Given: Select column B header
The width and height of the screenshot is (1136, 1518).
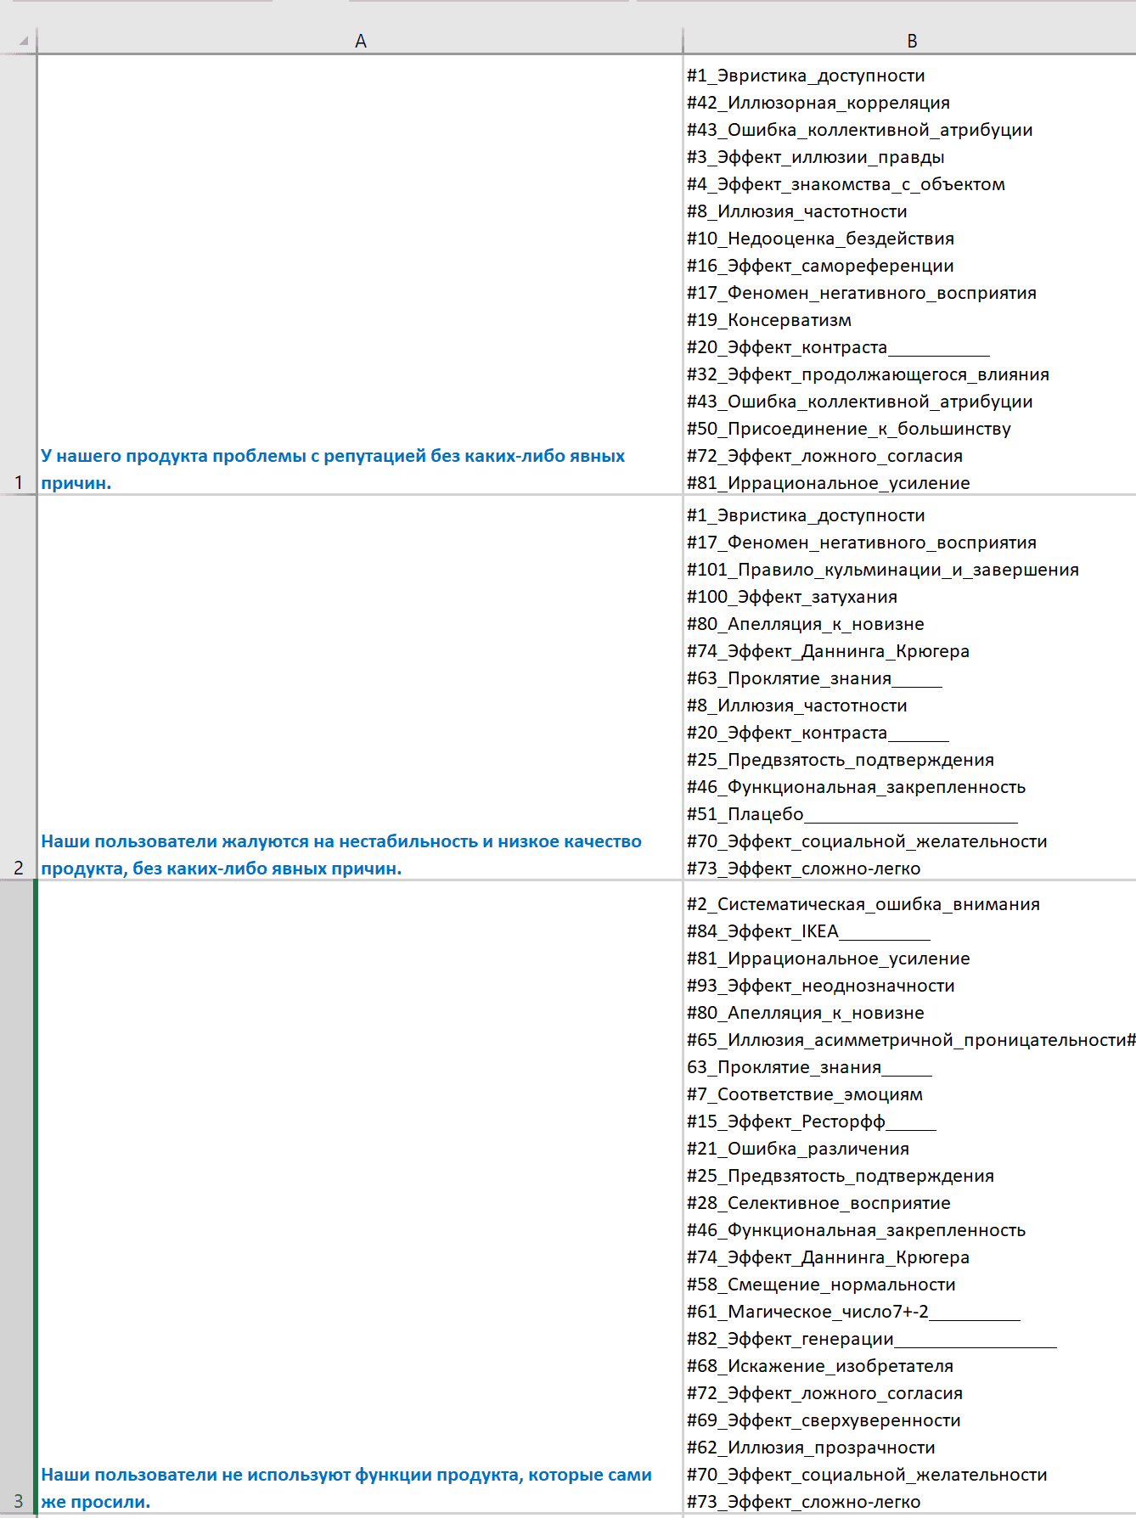Looking at the screenshot, I should click(x=910, y=41).
